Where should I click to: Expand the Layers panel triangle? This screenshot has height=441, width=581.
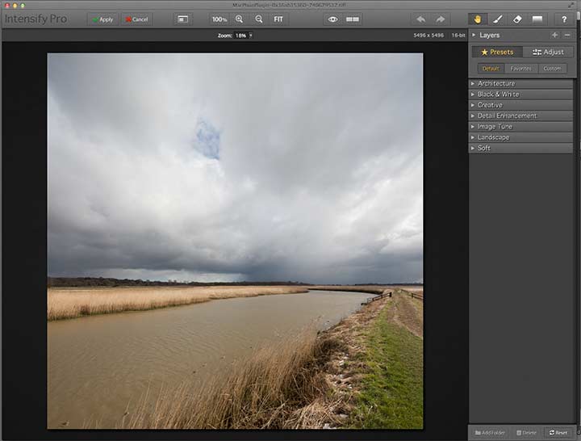(474, 35)
